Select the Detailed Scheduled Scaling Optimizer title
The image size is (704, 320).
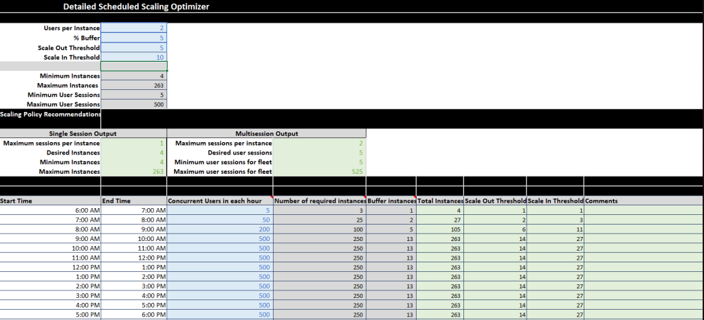click(136, 7)
